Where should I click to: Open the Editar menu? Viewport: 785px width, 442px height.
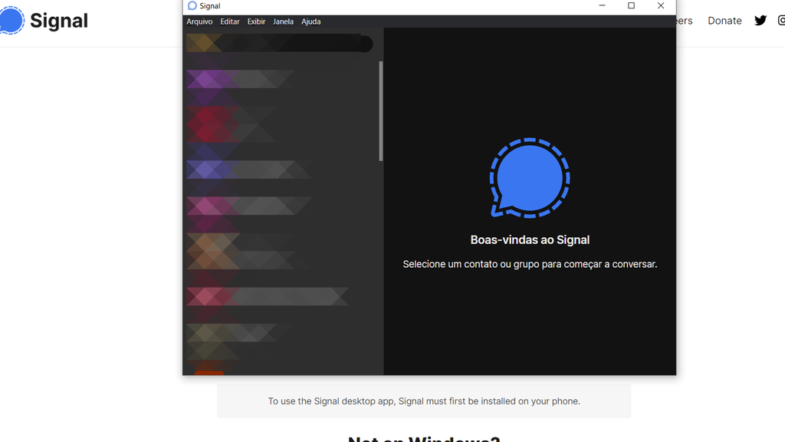click(x=230, y=21)
